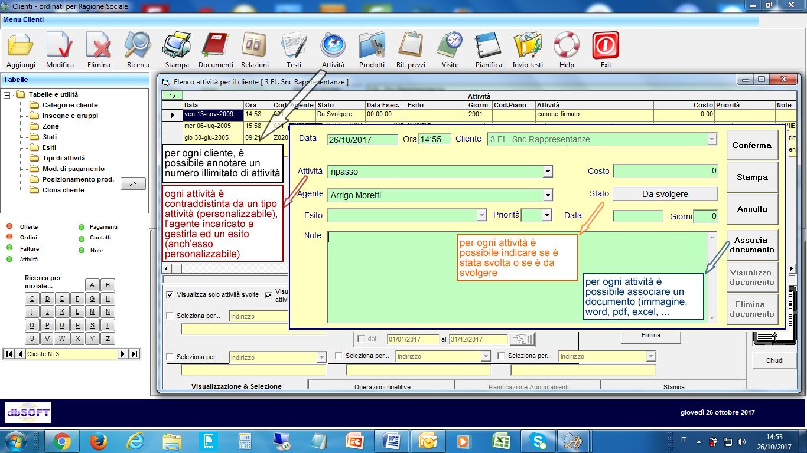
Task: Click the Stampa button in dialog
Action: (752, 178)
